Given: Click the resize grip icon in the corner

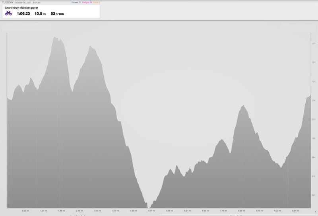Looking at the screenshot, I should click(x=315, y=212).
